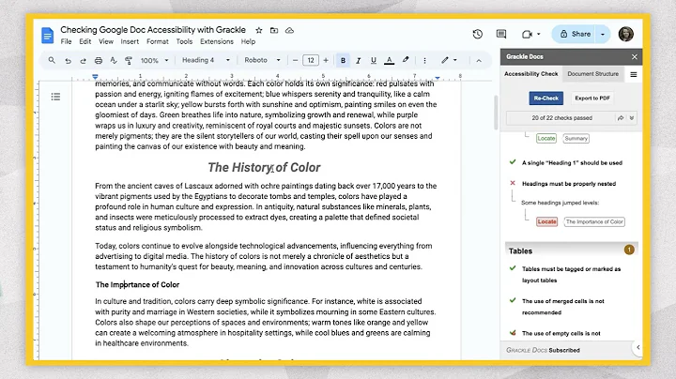Open comments history icon
The height and width of the screenshot is (379, 676).
point(501,34)
